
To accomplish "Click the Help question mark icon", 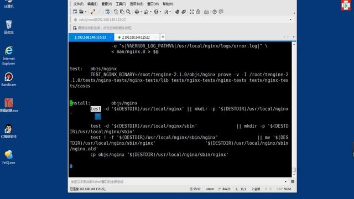I will (x=215, y=12).
